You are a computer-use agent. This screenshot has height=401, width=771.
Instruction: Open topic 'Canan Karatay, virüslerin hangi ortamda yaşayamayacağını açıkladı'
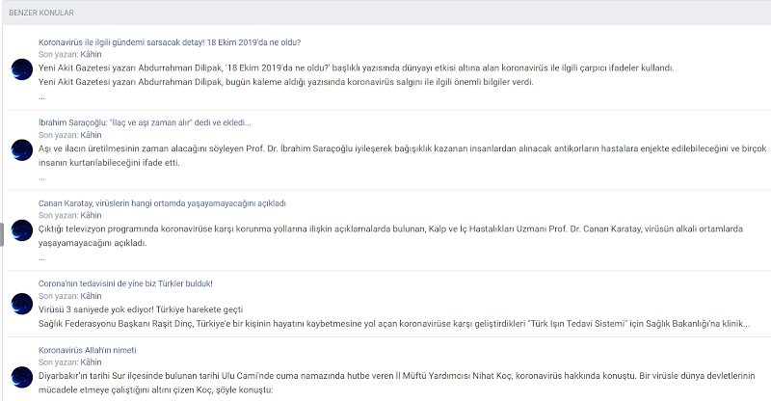[x=162, y=203]
